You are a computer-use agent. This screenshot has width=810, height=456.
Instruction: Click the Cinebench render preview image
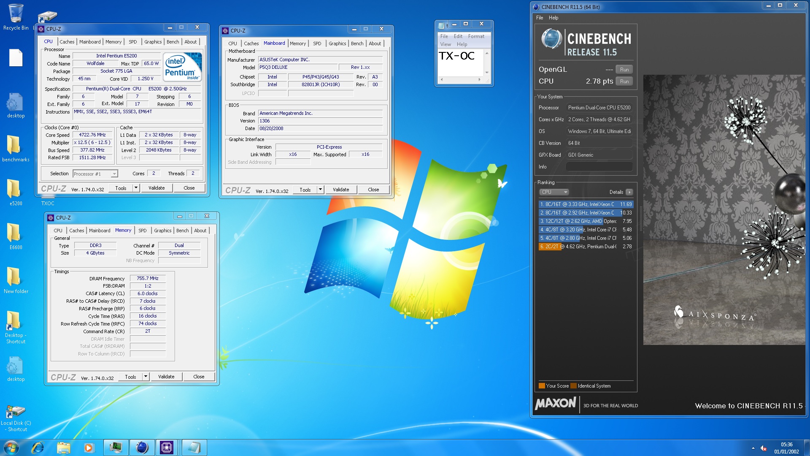724,210
